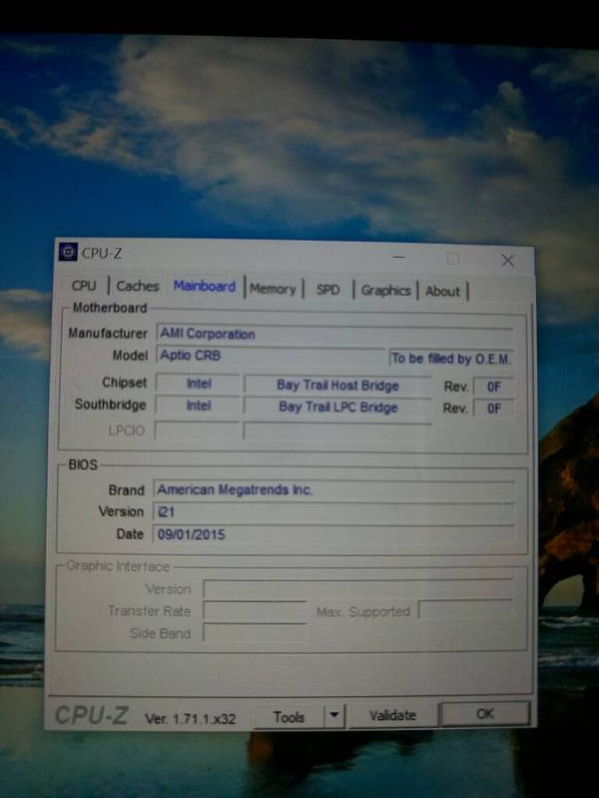Screen dimensions: 599x798
Task: Switch to the Memory tab
Action: 273,289
